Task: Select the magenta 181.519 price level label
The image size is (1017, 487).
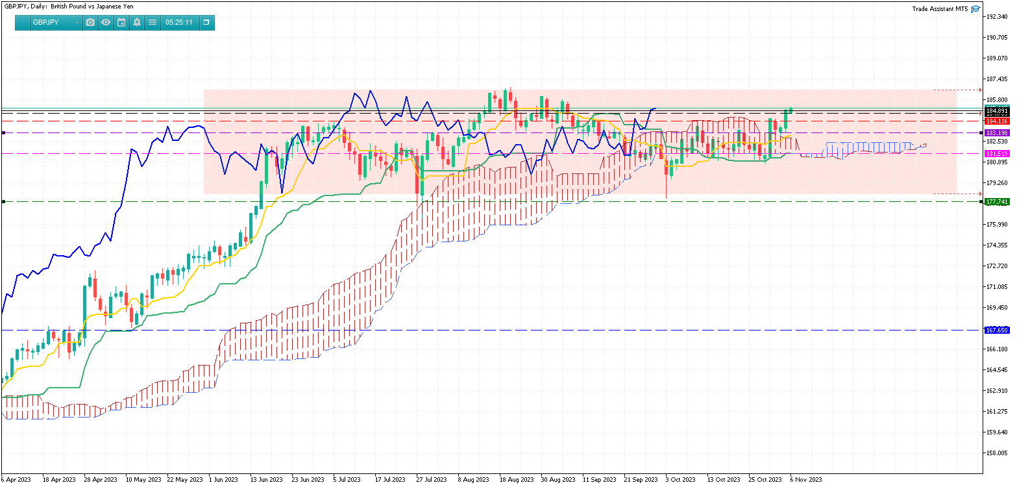Action: coord(996,154)
